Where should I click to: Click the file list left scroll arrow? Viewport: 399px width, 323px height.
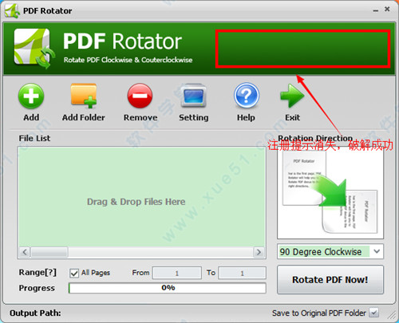click(25, 252)
